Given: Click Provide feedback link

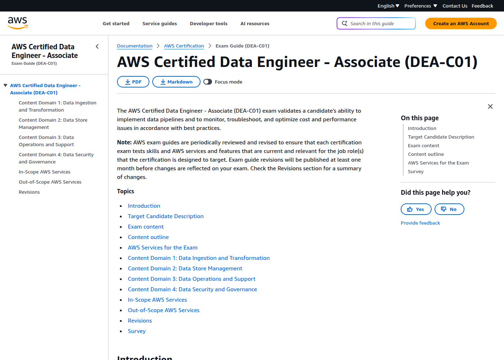Looking at the screenshot, I should [x=420, y=223].
